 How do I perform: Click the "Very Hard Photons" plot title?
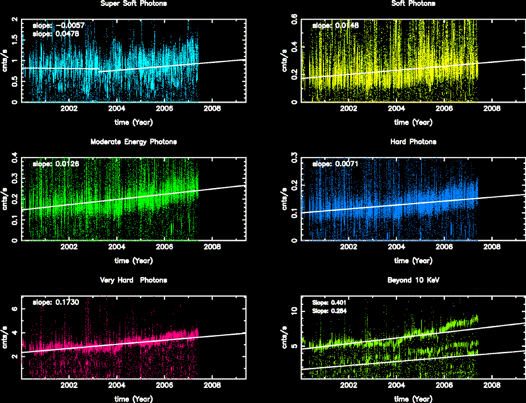point(133,280)
